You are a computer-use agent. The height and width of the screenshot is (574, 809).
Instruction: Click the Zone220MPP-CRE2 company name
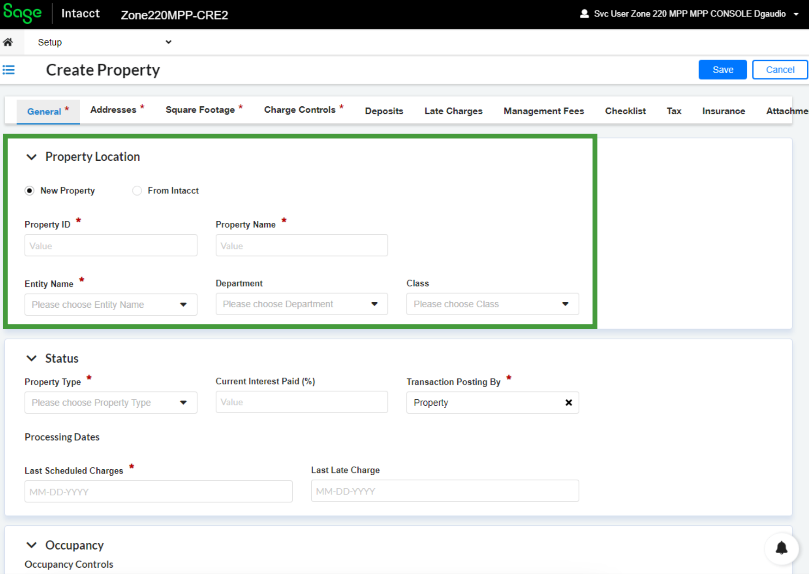click(174, 15)
